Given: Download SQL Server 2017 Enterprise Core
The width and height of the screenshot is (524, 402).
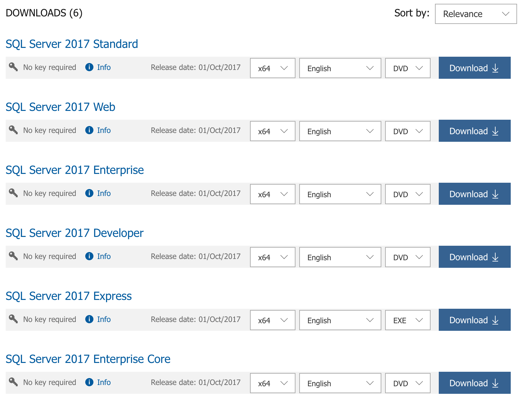Looking at the screenshot, I should 474,383.
